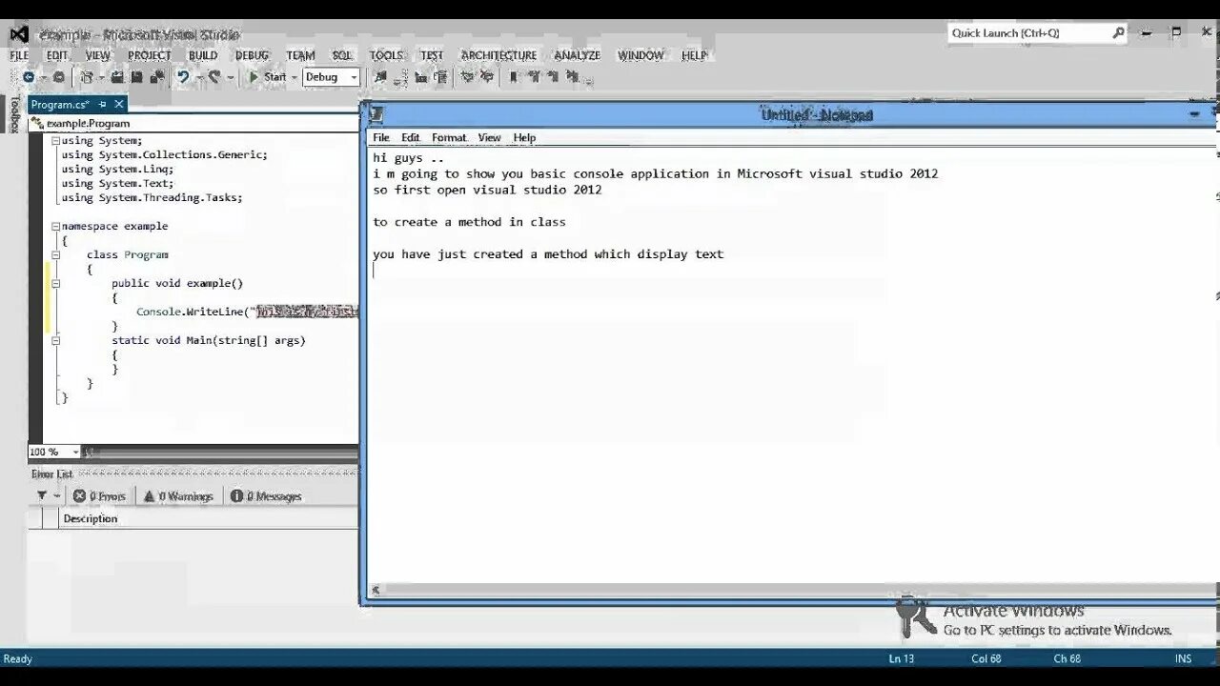Open the DEBUG menu
Screen dimensions: 1220x686
(253, 55)
